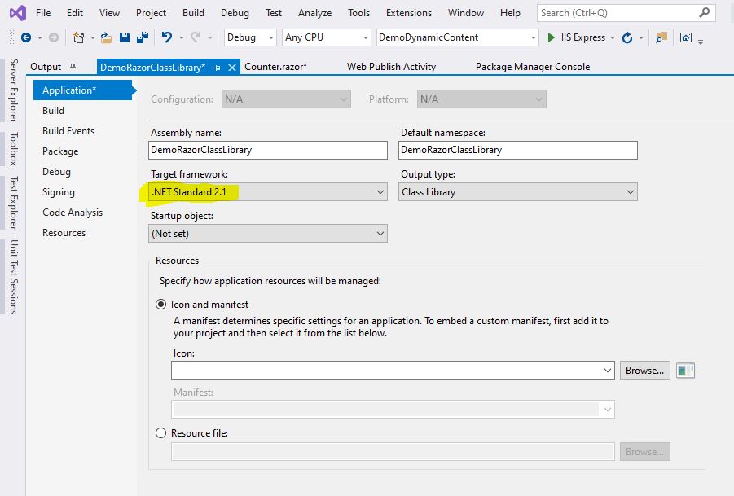The image size is (734, 496).
Task: Click the browser Refresh icon
Action: (x=627, y=37)
